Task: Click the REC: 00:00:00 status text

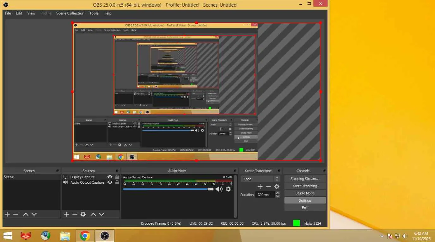Action: point(232,223)
